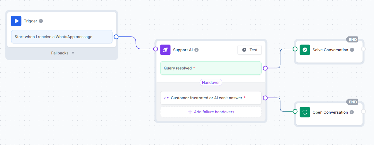
Task: Click the Solve Conversation output connector
Action: 363,49
